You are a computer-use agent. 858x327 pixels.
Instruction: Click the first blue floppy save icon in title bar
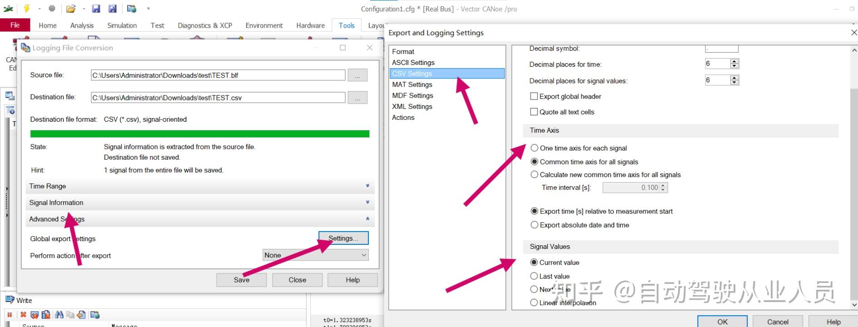[96, 9]
